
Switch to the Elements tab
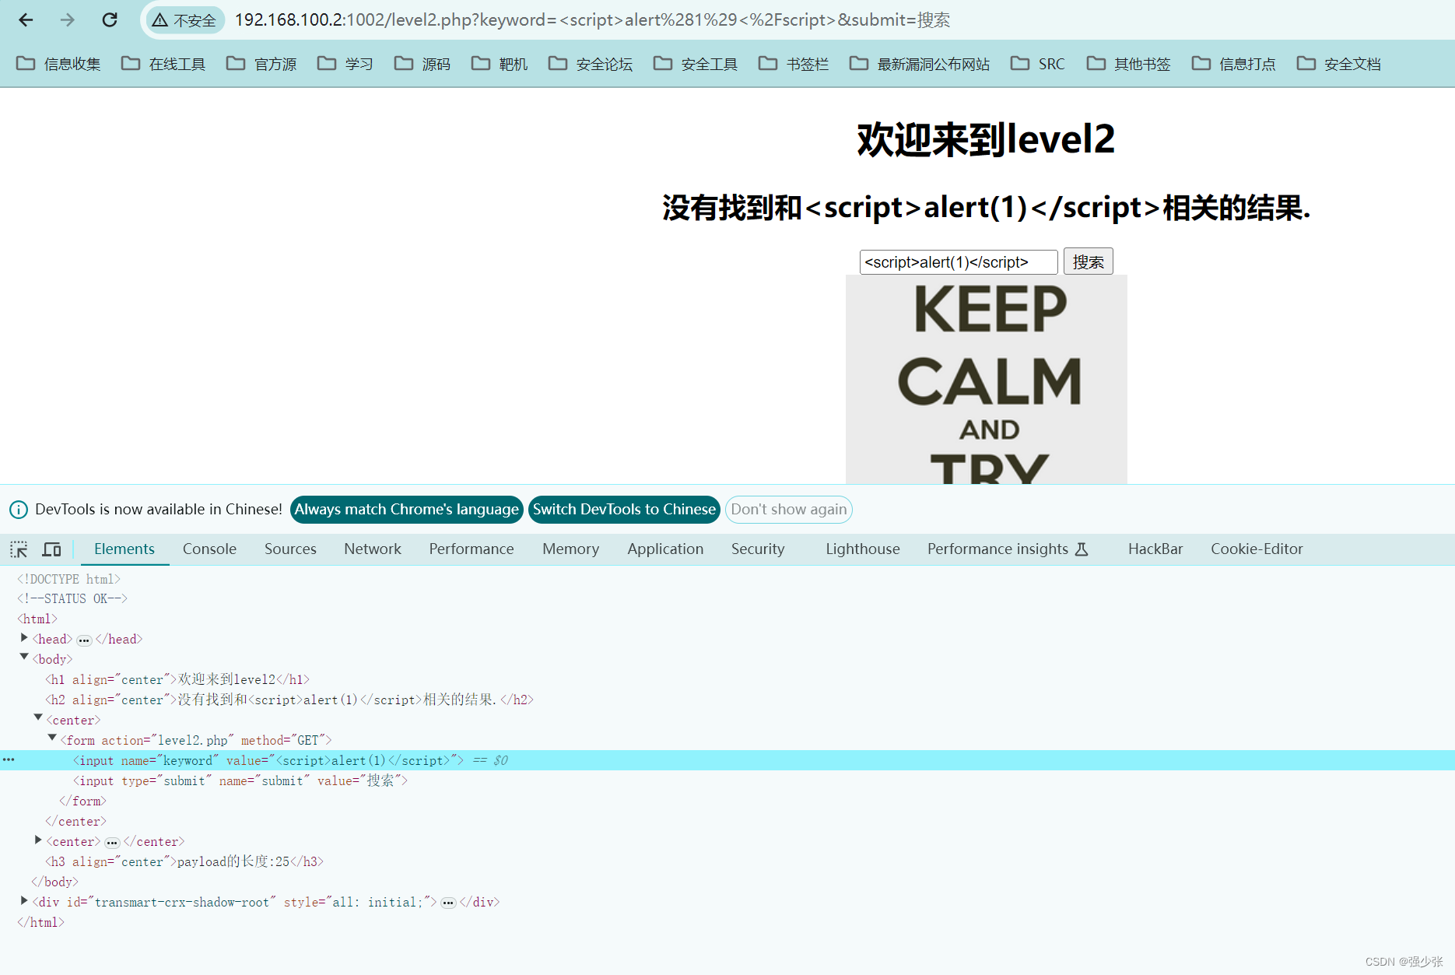tap(124, 549)
